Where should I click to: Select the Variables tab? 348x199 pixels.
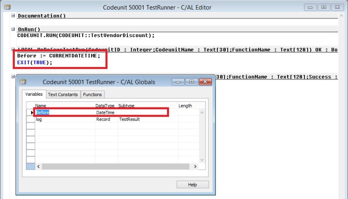34,94
